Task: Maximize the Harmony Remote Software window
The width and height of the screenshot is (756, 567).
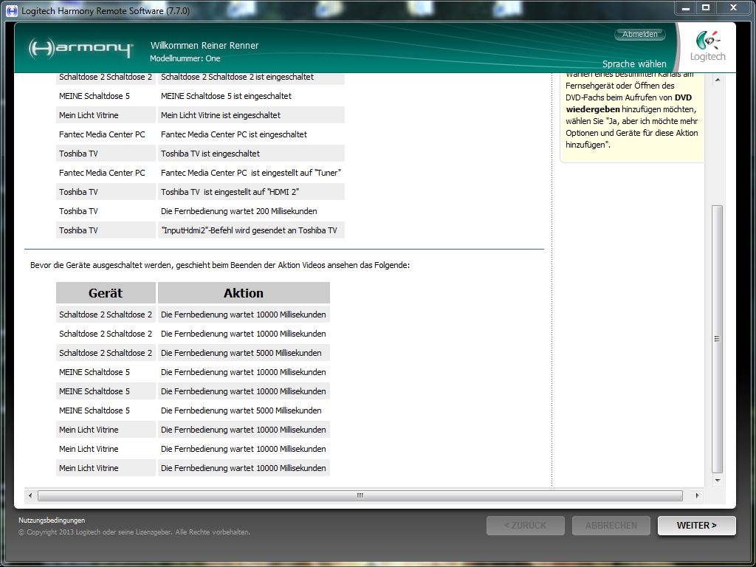Action: 706,7
